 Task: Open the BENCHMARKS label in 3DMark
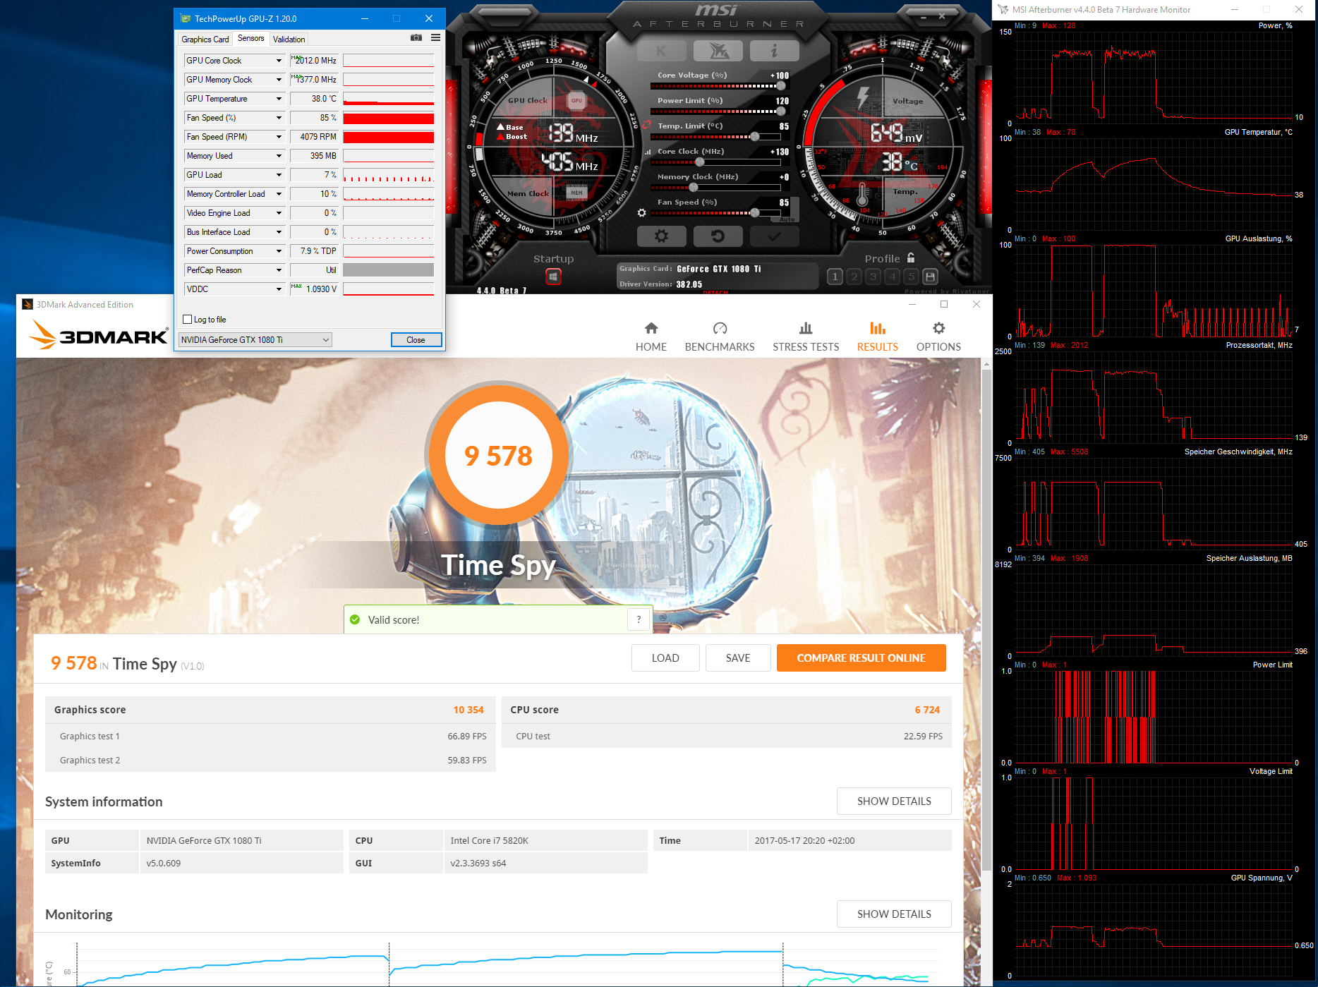720,347
